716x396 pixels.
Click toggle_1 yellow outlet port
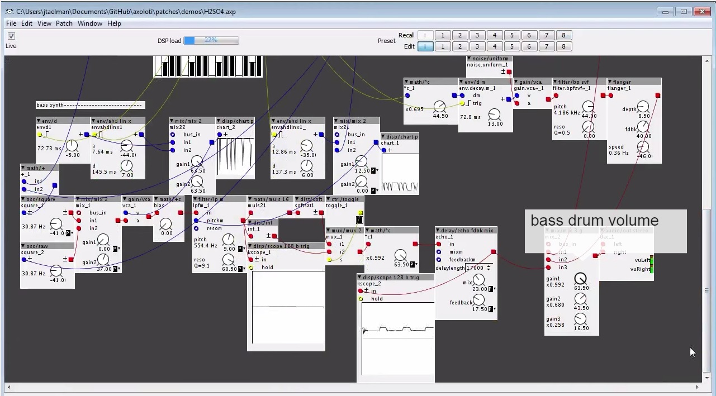(x=361, y=213)
